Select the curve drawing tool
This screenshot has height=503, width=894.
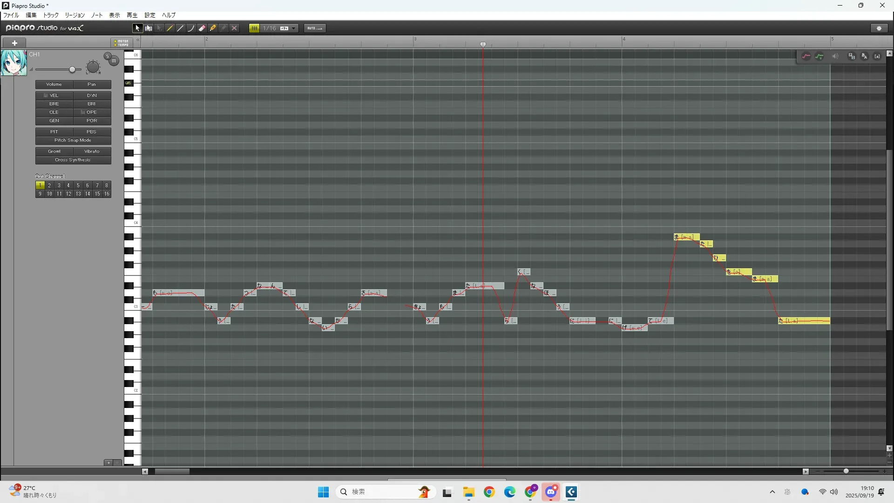(191, 28)
